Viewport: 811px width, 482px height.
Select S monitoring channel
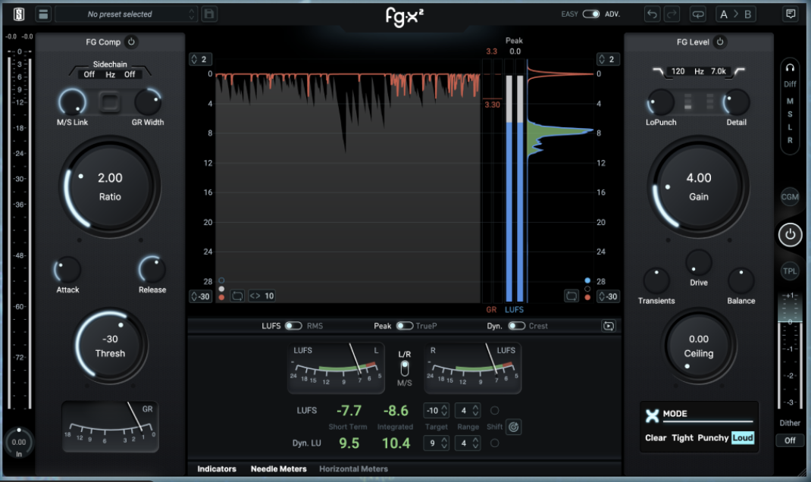click(x=790, y=114)
